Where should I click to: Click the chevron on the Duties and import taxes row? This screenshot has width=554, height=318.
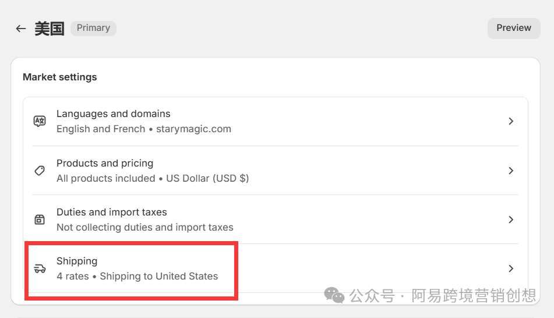[510, 220]
